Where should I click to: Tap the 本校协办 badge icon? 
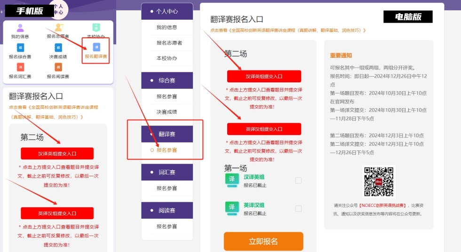click(x=96, y=28)
